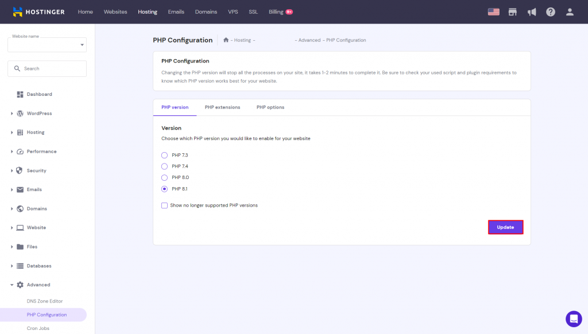This screenshot has height=334, width=588.
Task: Select the PHP 7.4 radio button
Action: pos(163,166)
